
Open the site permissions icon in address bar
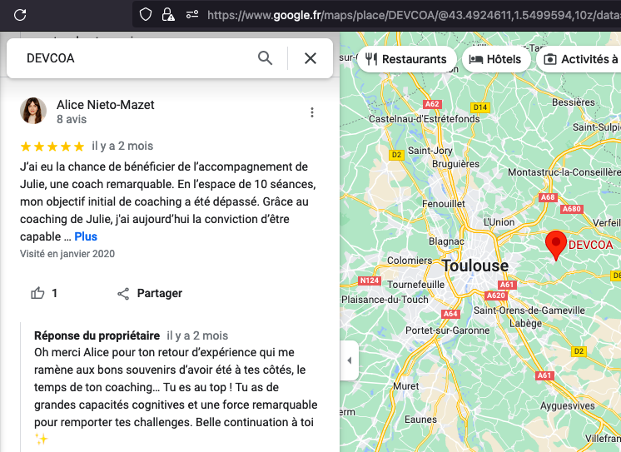point(192,15)
